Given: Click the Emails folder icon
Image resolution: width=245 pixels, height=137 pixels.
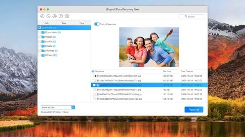Looking at the screenshot, I should click(x=43, y=46).
